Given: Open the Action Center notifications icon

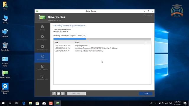Looking at the screenshot, I should tap(185, 103).
